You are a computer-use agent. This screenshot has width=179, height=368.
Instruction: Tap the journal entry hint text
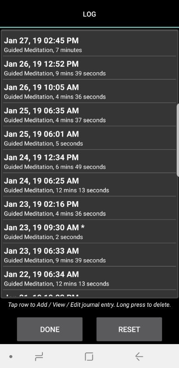tap(89, 305)
